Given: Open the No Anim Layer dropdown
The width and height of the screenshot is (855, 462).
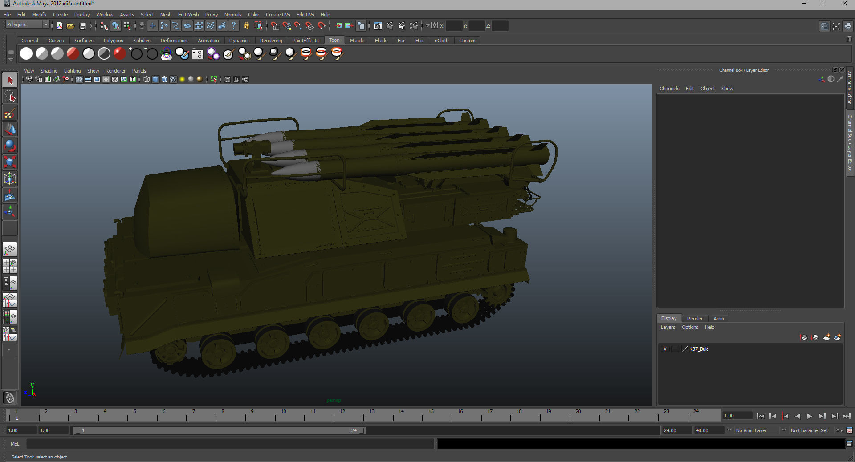Looking at the screenshot, I should click(729, 430).
